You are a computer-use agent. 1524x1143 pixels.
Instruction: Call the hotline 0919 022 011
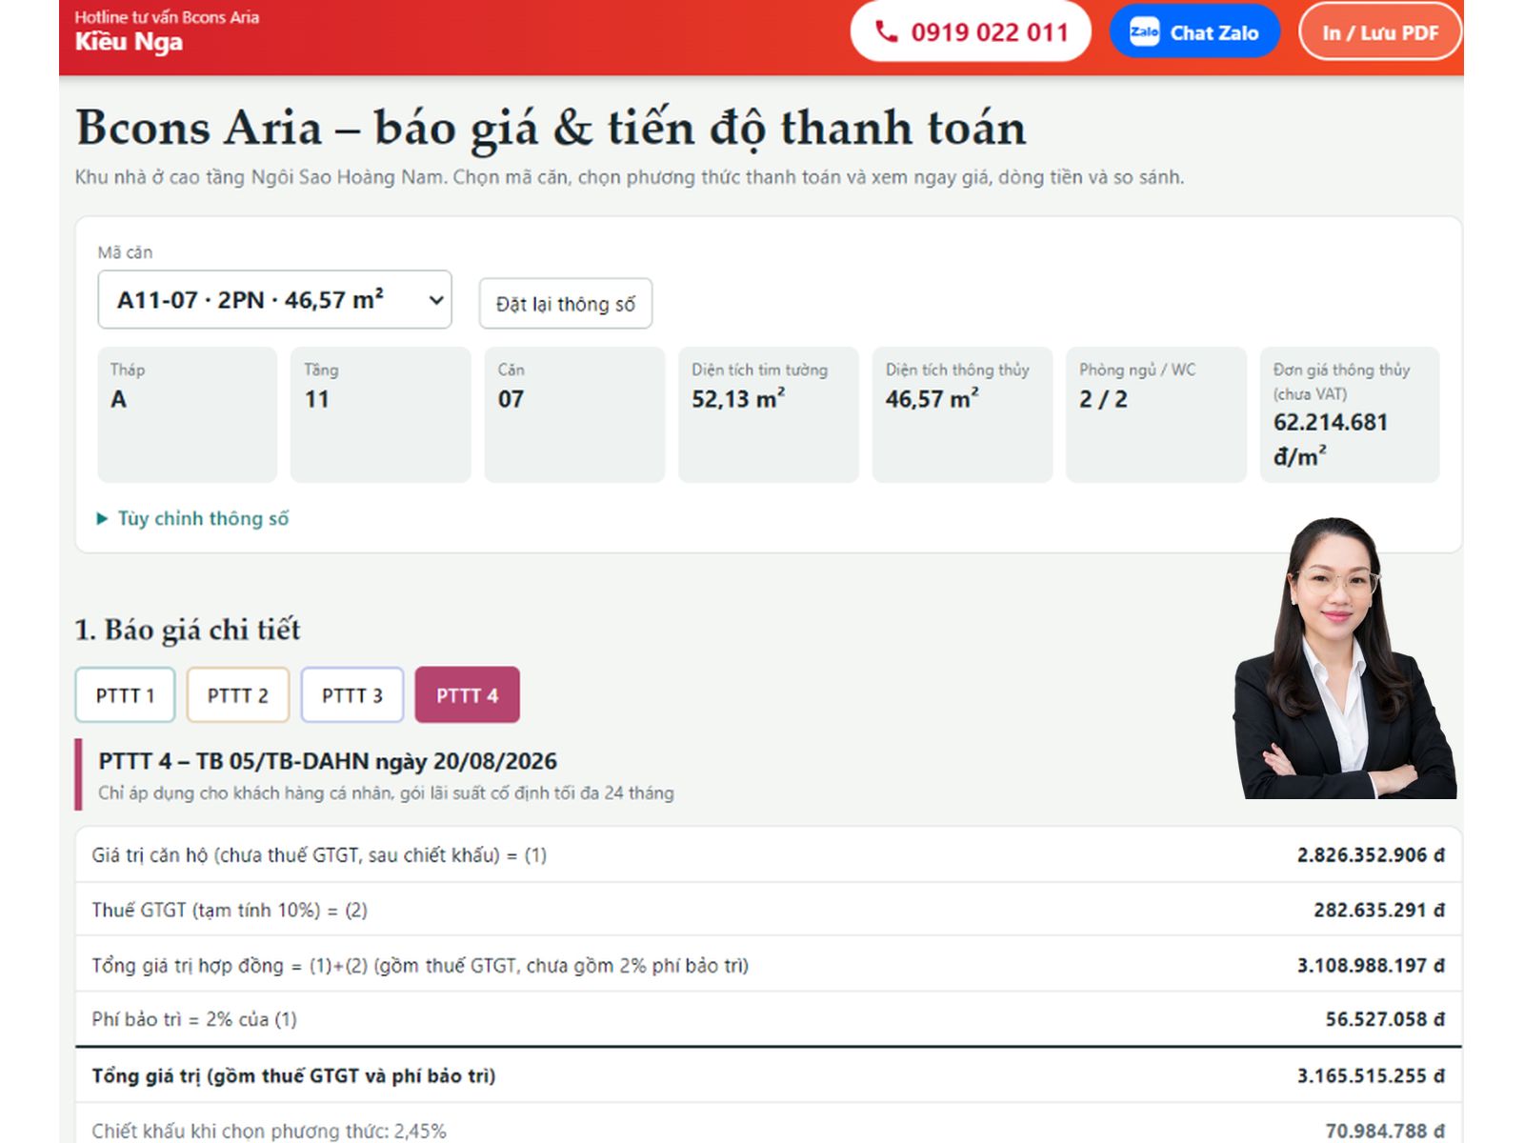pyautogui.click(x=971, y=31)
